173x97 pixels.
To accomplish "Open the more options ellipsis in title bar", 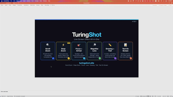I will point(21,3).
